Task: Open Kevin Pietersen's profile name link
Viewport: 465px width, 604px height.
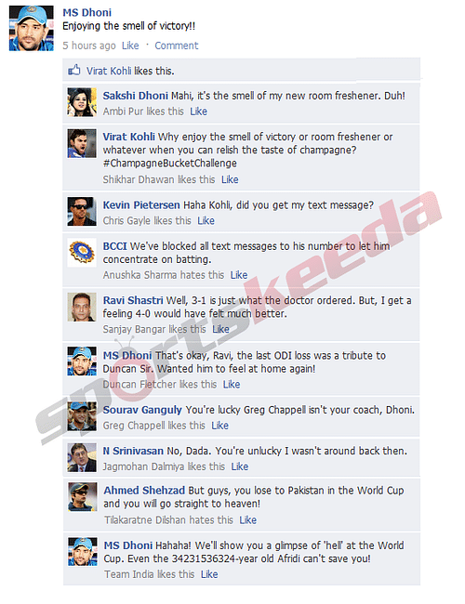Action: (x=141, y=205)
